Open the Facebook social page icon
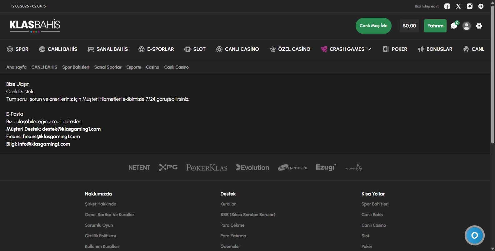 447,6
